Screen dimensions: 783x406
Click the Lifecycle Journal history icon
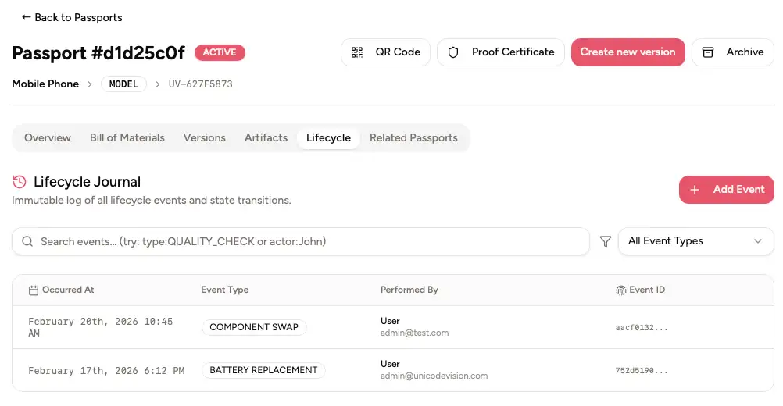[x=20, y=182]
